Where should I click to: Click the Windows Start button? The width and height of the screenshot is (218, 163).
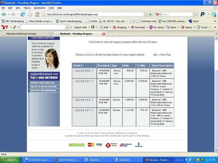pyautogui.click(x=10, y=160)
